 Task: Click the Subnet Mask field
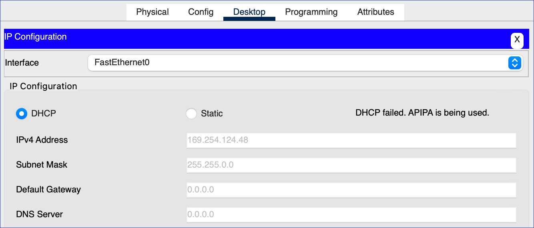[x=351, y=165]
